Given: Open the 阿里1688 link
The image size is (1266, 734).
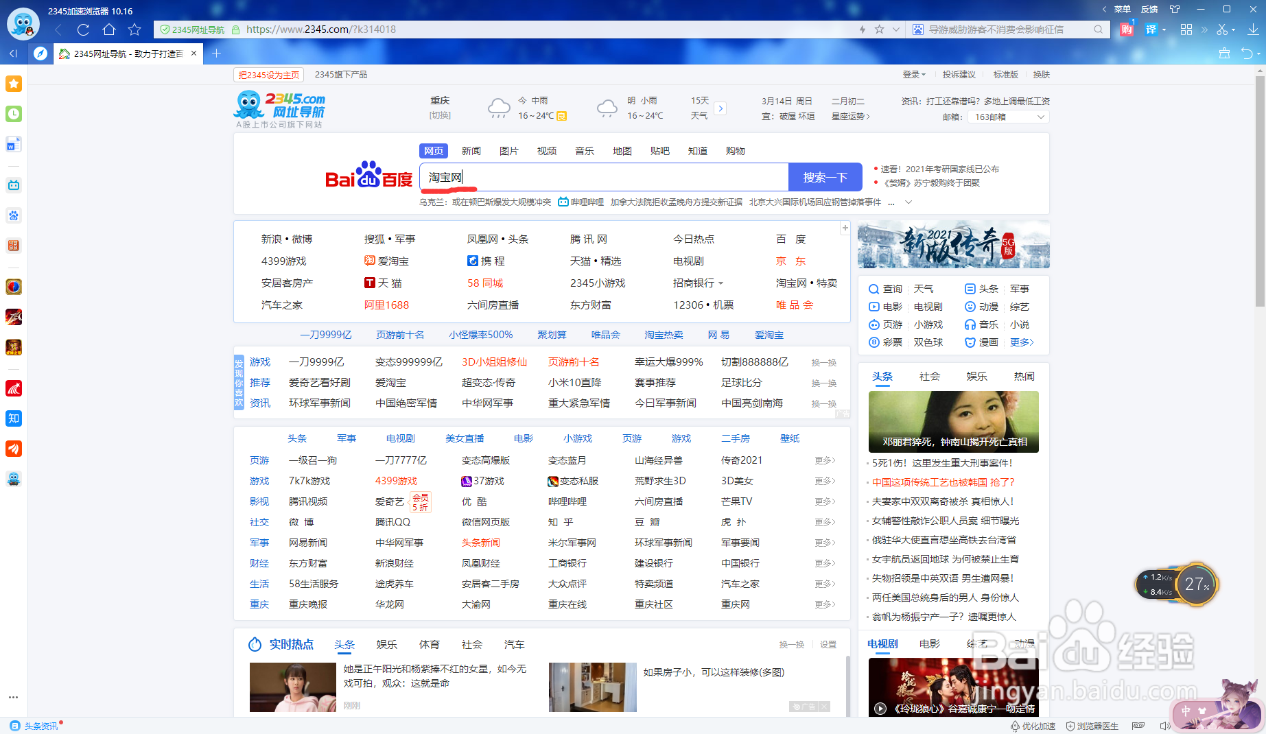Looking at the screenshot, I should pyautogui.click(x=386, y=305).
